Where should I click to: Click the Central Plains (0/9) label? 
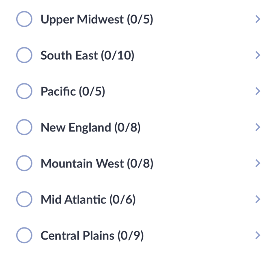[x=92, y=236]
